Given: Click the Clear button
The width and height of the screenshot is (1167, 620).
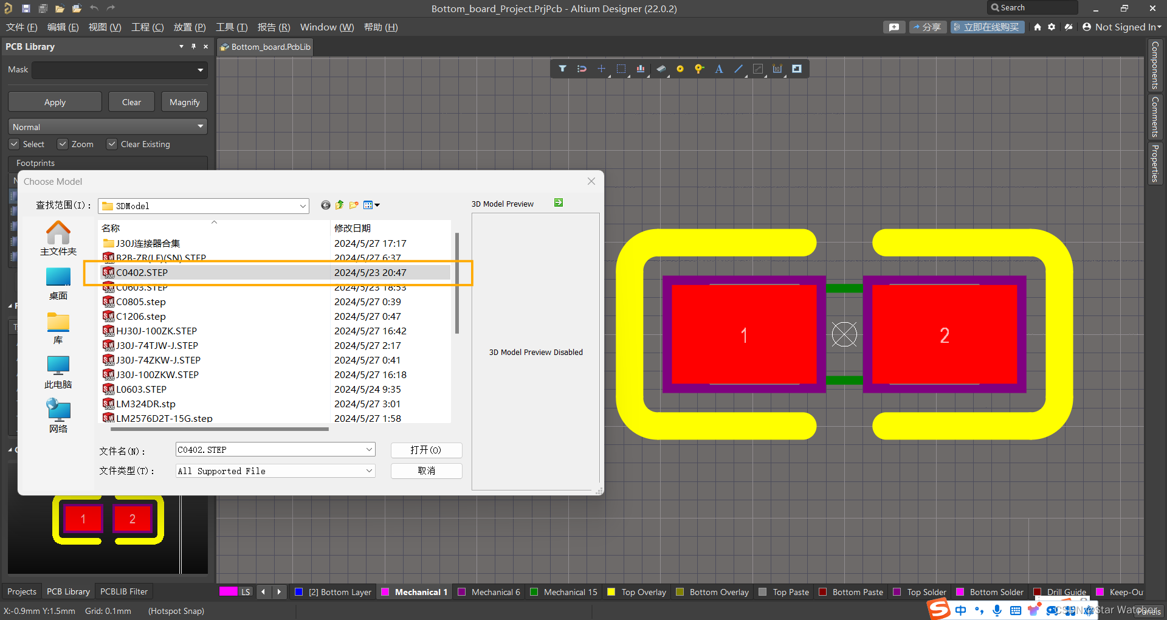Looking at the screenshot, I should click(x=131, y=102).
